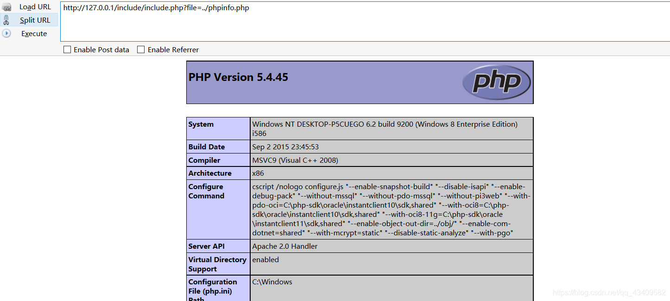The height and width of the screenshot is (301, 670).
Task: Select the System row label
Action: pyautogui.click(x=201, y=124)
